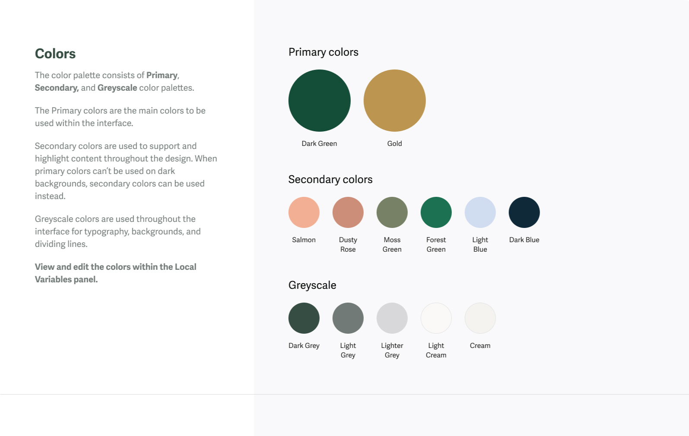Select the Secondary colors section heading
Viewport: 689px width, 436px height.
pos(330,180)
